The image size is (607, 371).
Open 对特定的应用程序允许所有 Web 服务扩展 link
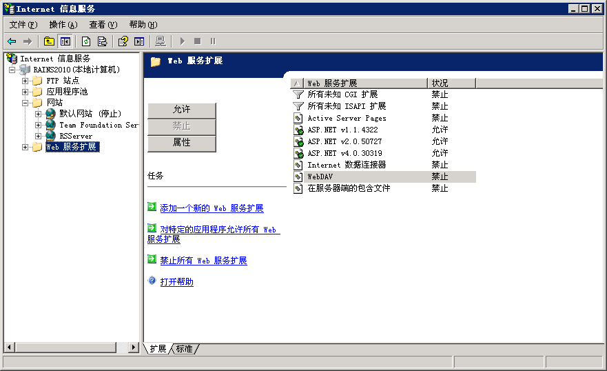(x=214, y=234)
